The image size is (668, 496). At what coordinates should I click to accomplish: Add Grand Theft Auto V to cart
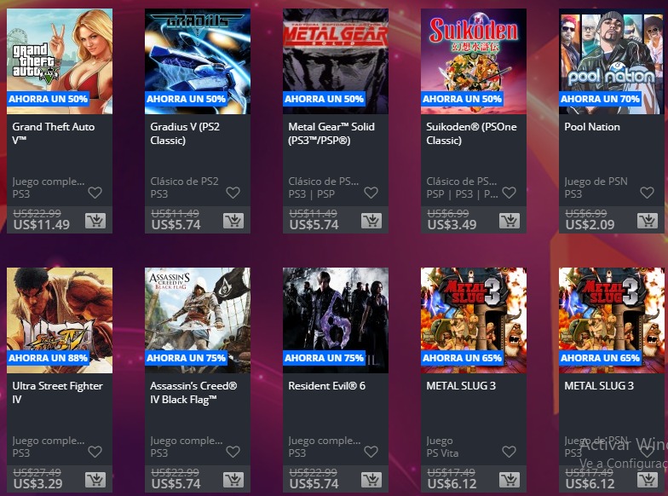coord(95,221)
